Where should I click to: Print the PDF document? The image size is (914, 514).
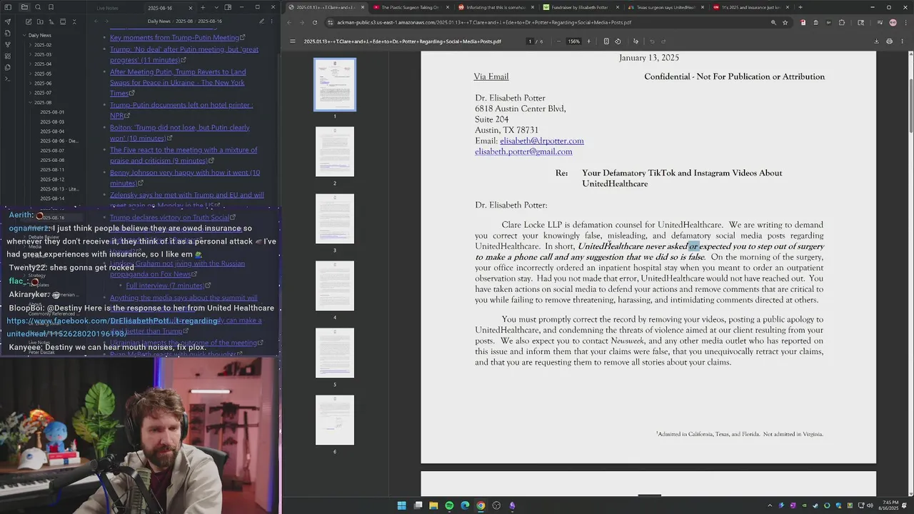[889, 41]
